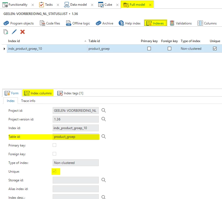Click the Index desc. field
Image resolution: width=222 pixels, height=199 pixels.
click(x=76, y=197)
